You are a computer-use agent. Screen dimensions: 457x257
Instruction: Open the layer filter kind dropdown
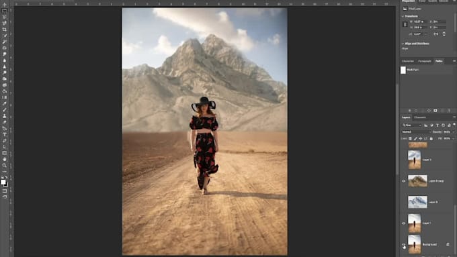click(412, 125)
